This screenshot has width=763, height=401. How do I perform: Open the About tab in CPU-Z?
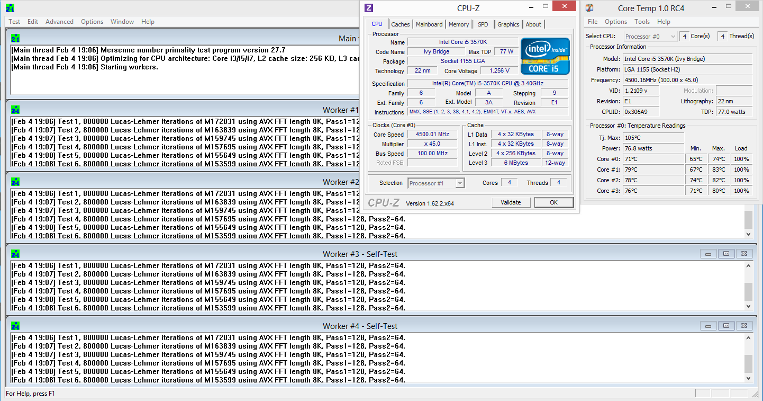533,24
